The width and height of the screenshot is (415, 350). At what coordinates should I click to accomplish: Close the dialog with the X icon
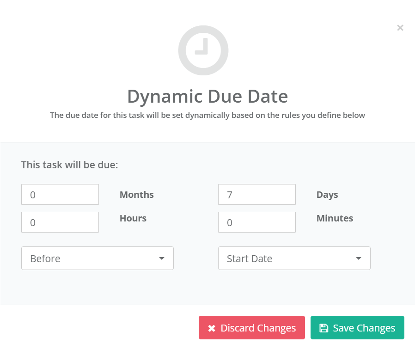point(400,28)
